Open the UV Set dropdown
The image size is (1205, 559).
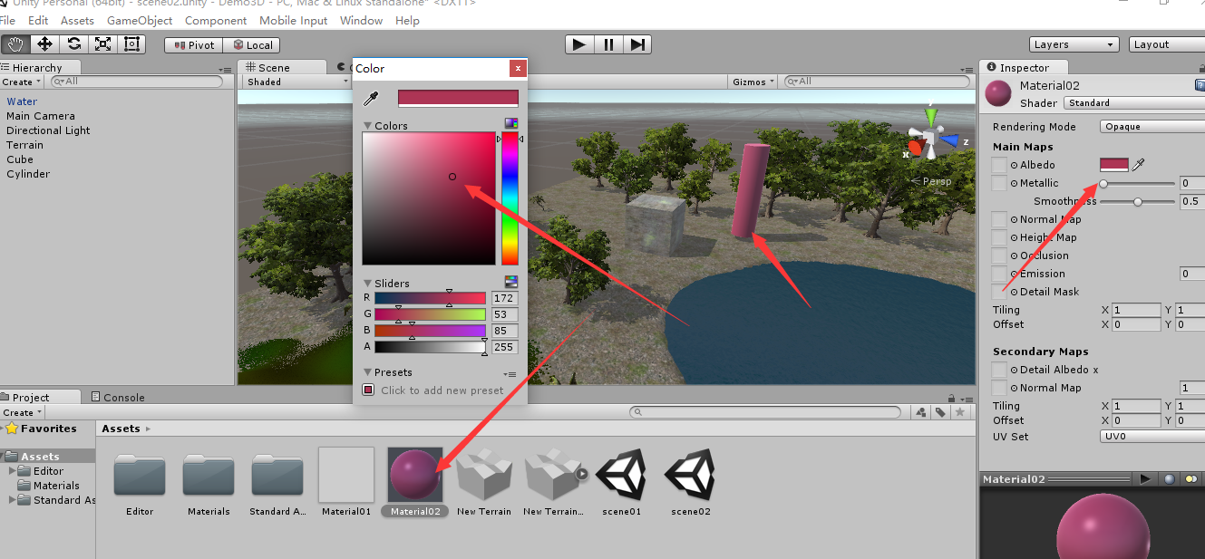click(1152, 437)
